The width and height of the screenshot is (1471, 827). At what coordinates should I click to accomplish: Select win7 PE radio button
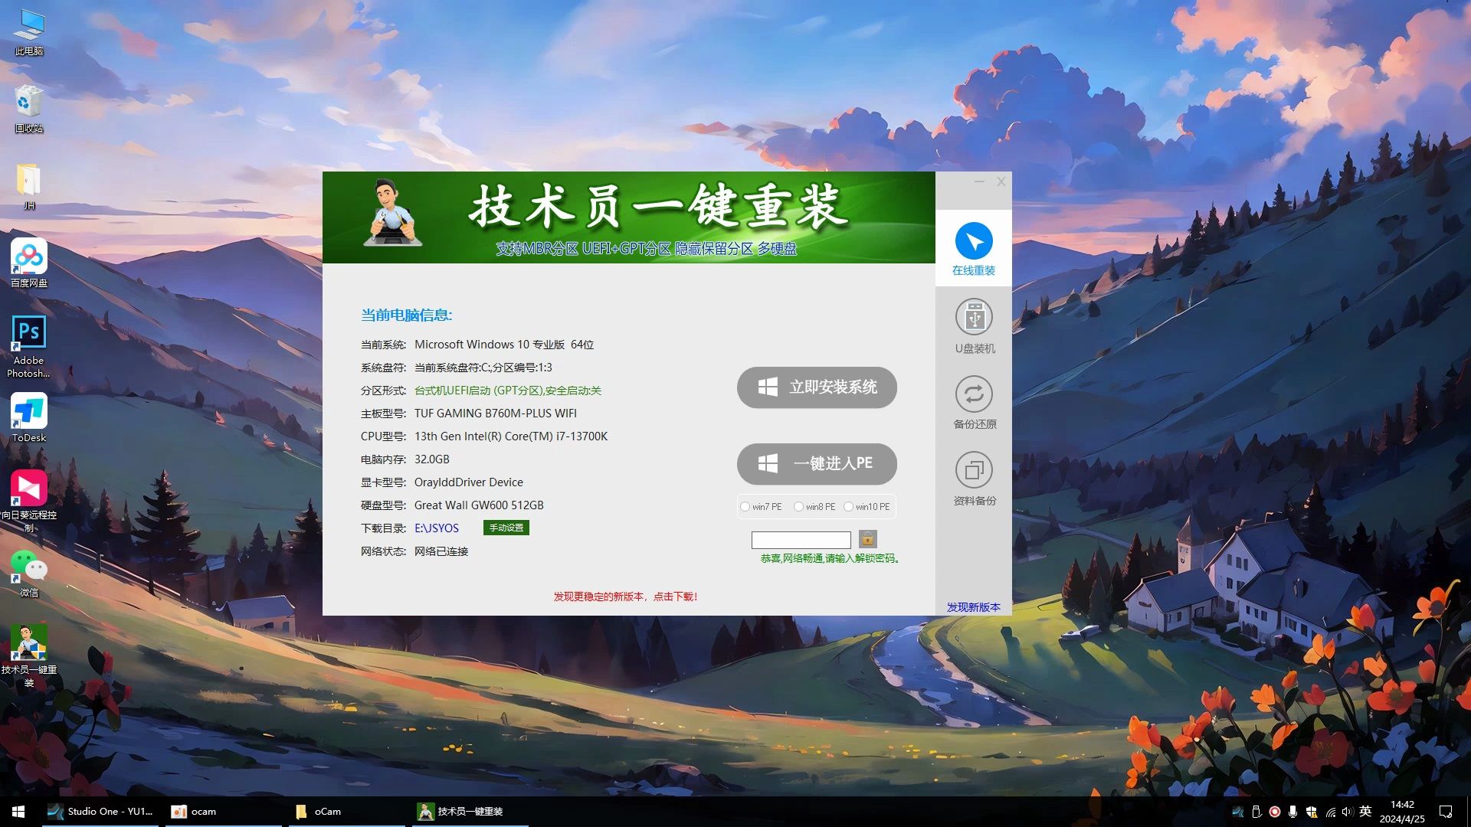(x=745, y=506)
